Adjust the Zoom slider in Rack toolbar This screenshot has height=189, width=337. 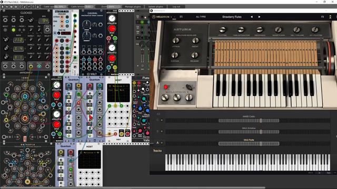point(108,7)
